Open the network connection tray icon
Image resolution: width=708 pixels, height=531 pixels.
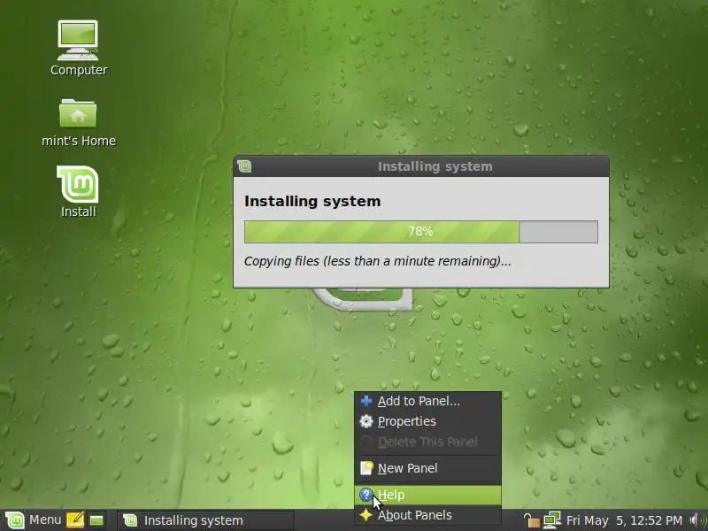(551, 520)
